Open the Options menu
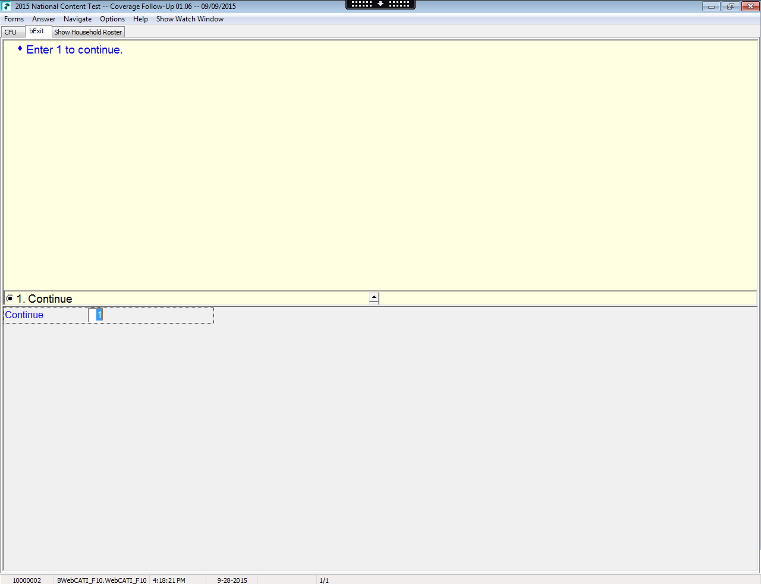 [112, 19]
